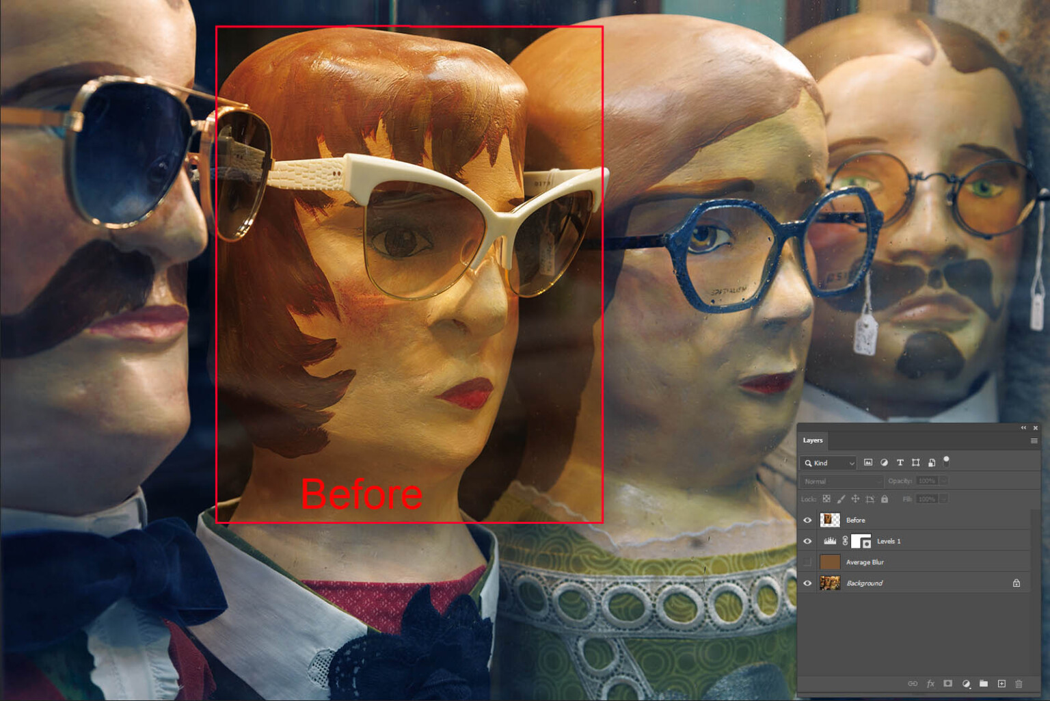The height and width of the screenshot is (701, 1050).
Task: Click the Delete layer trash icon
Action: tap(1019, 683)
